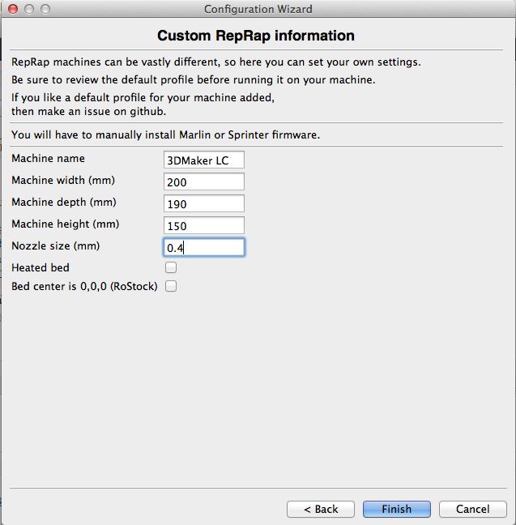Minimize the Configuration Wizard window
This screenshot has height=525, width=516.
coord(29,9)
